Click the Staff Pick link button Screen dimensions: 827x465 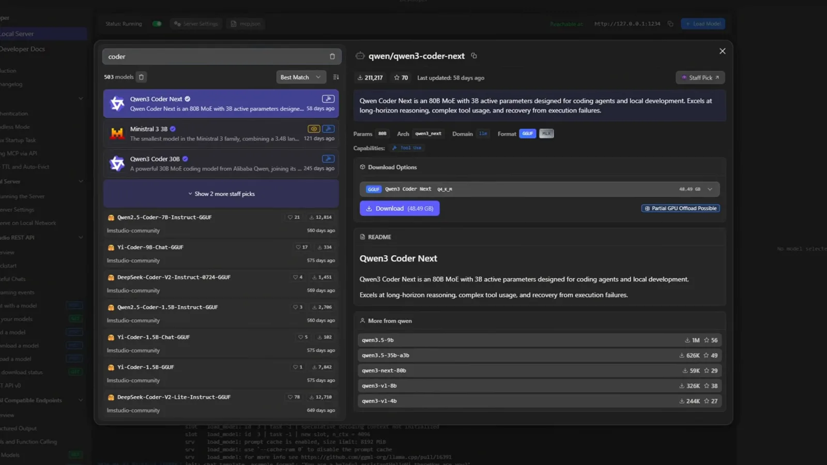[700, 78]
